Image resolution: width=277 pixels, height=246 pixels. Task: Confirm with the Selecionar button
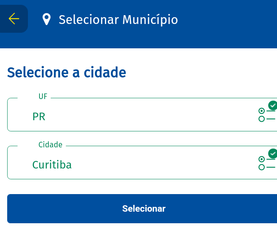click(142, 208)
